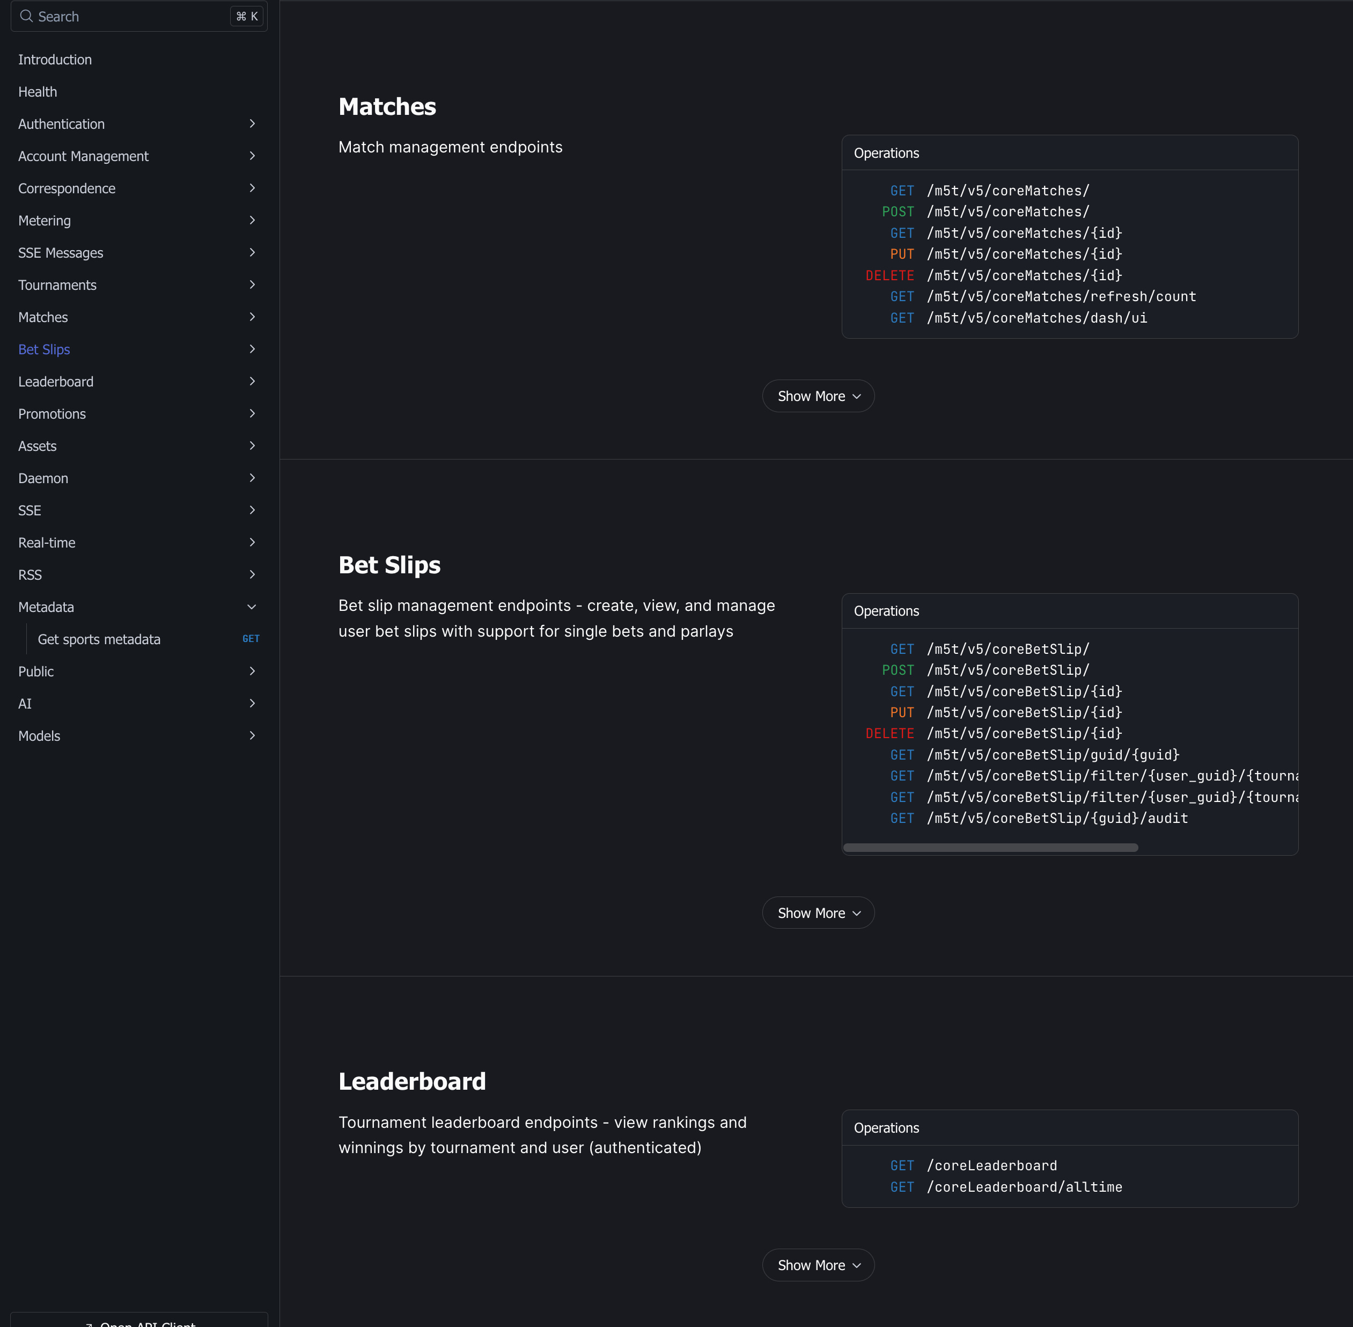Click the Leaderboard section heading

pyautogui.click(x=412, y=1081)
